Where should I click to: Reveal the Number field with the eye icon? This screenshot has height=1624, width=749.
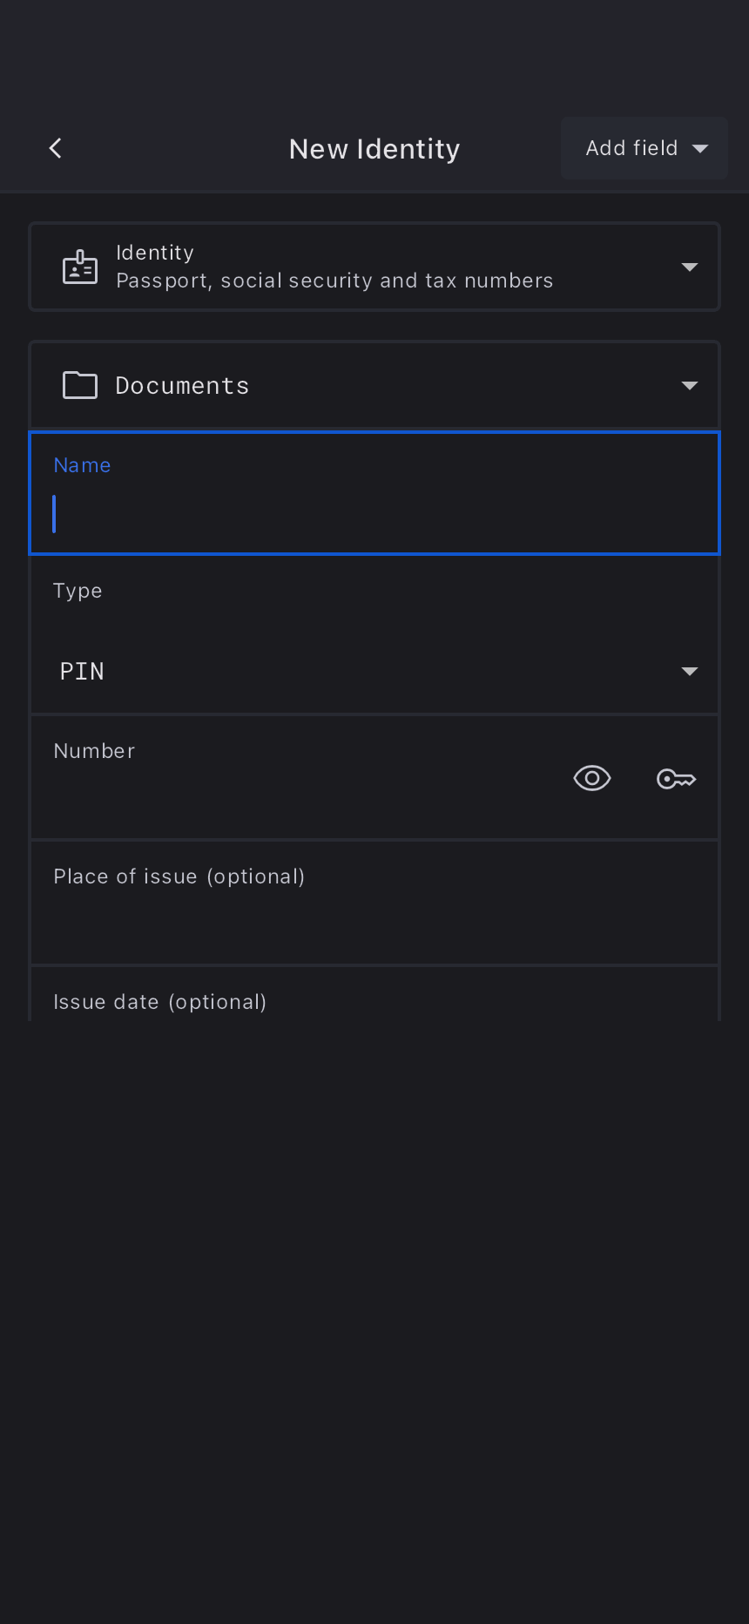592,778
